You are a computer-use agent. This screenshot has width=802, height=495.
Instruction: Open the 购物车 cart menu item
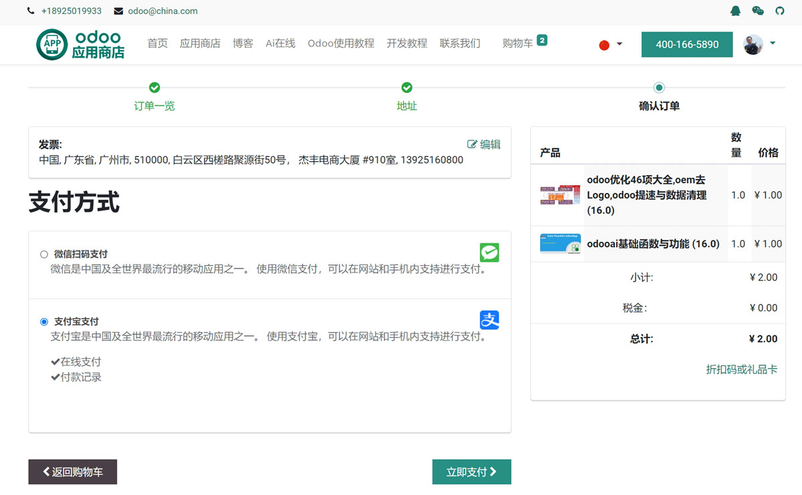(518, 43)
